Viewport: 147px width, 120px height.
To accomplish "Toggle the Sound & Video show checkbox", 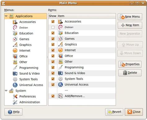I will pyautogui.click(x=53, y=73).
